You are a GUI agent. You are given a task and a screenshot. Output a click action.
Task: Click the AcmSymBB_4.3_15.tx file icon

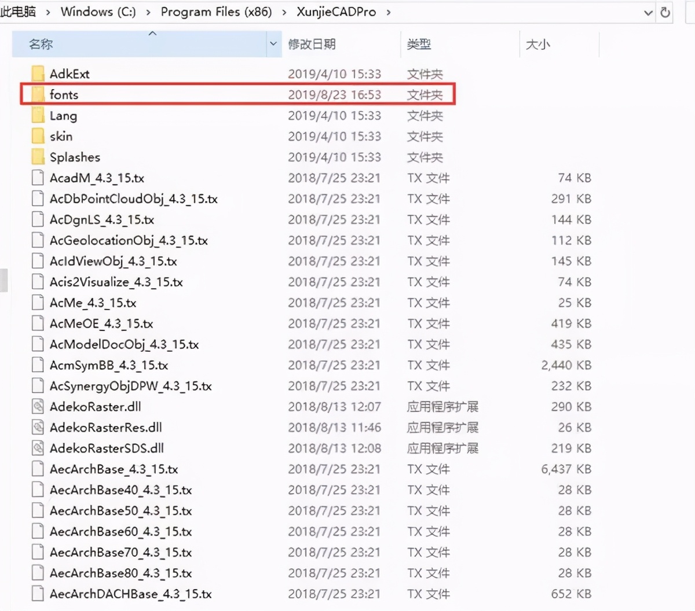(38, 365)
